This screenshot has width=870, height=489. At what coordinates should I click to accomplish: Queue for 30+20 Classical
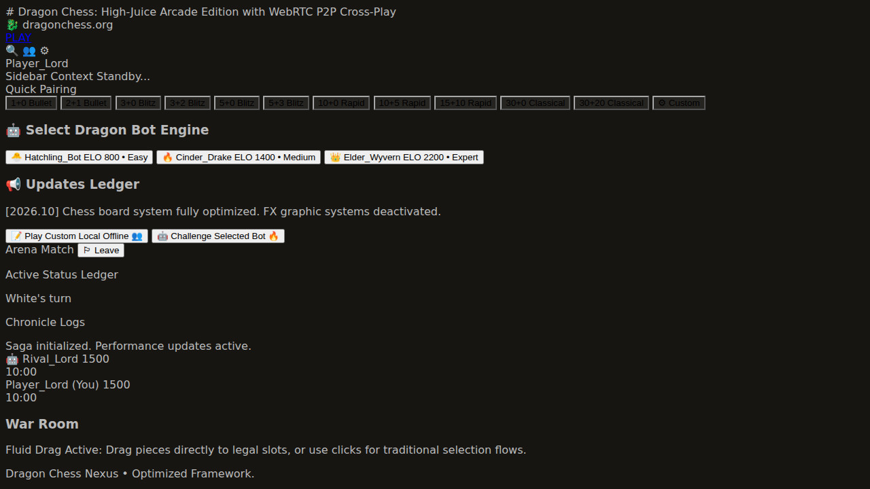pyautogui.click(x=611, y=103)
